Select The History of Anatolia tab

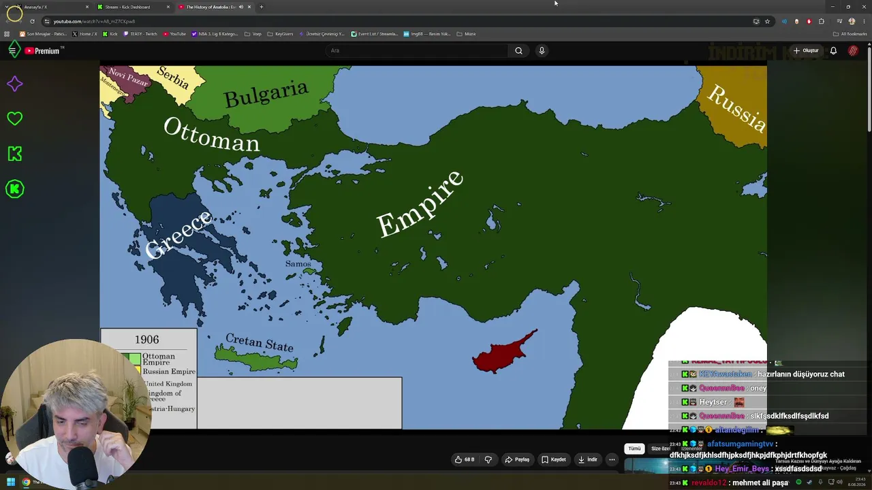click(213, 7)
